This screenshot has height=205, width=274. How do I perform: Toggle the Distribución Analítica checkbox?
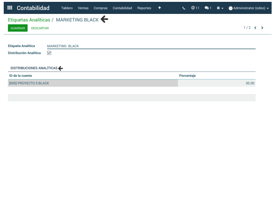pyautogui.click(x=49, y=53)
